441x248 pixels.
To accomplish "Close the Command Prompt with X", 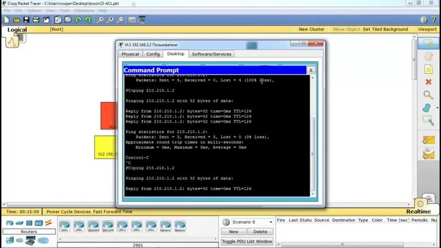I will 311,70.
